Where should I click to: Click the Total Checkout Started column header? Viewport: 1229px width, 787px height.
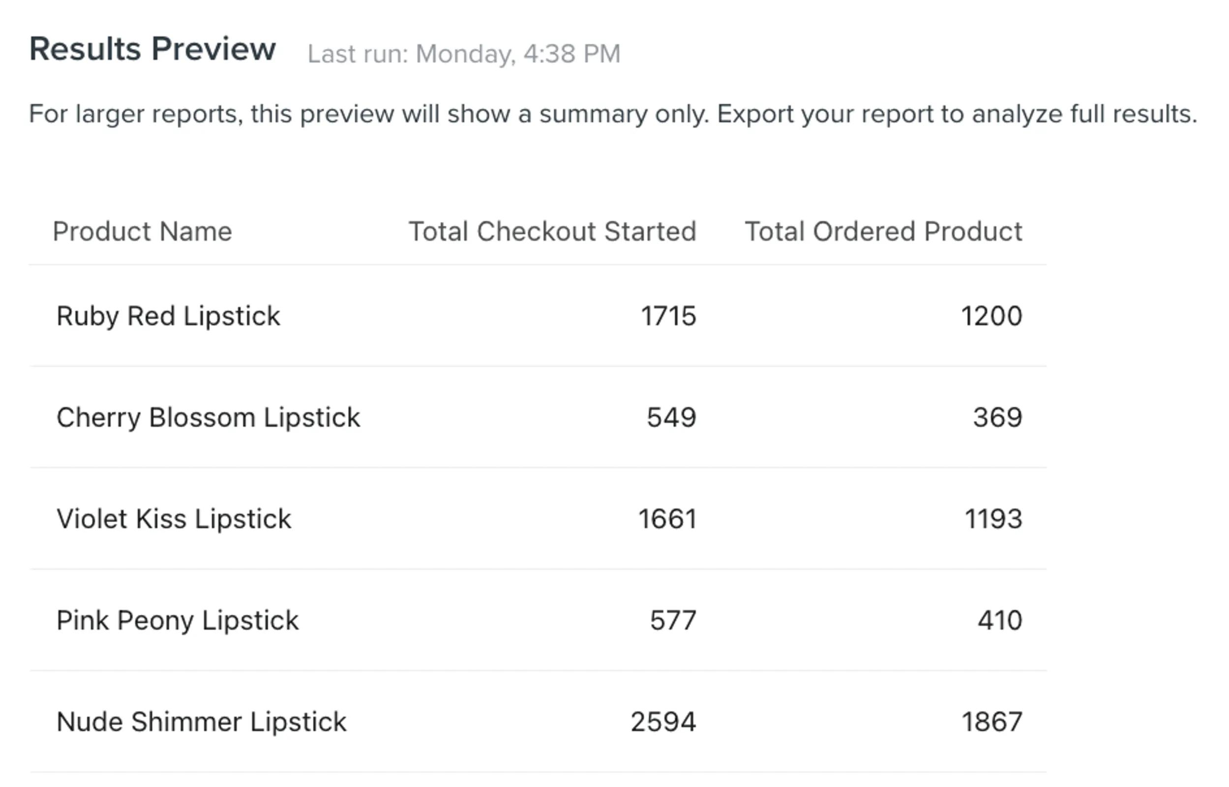552,232
